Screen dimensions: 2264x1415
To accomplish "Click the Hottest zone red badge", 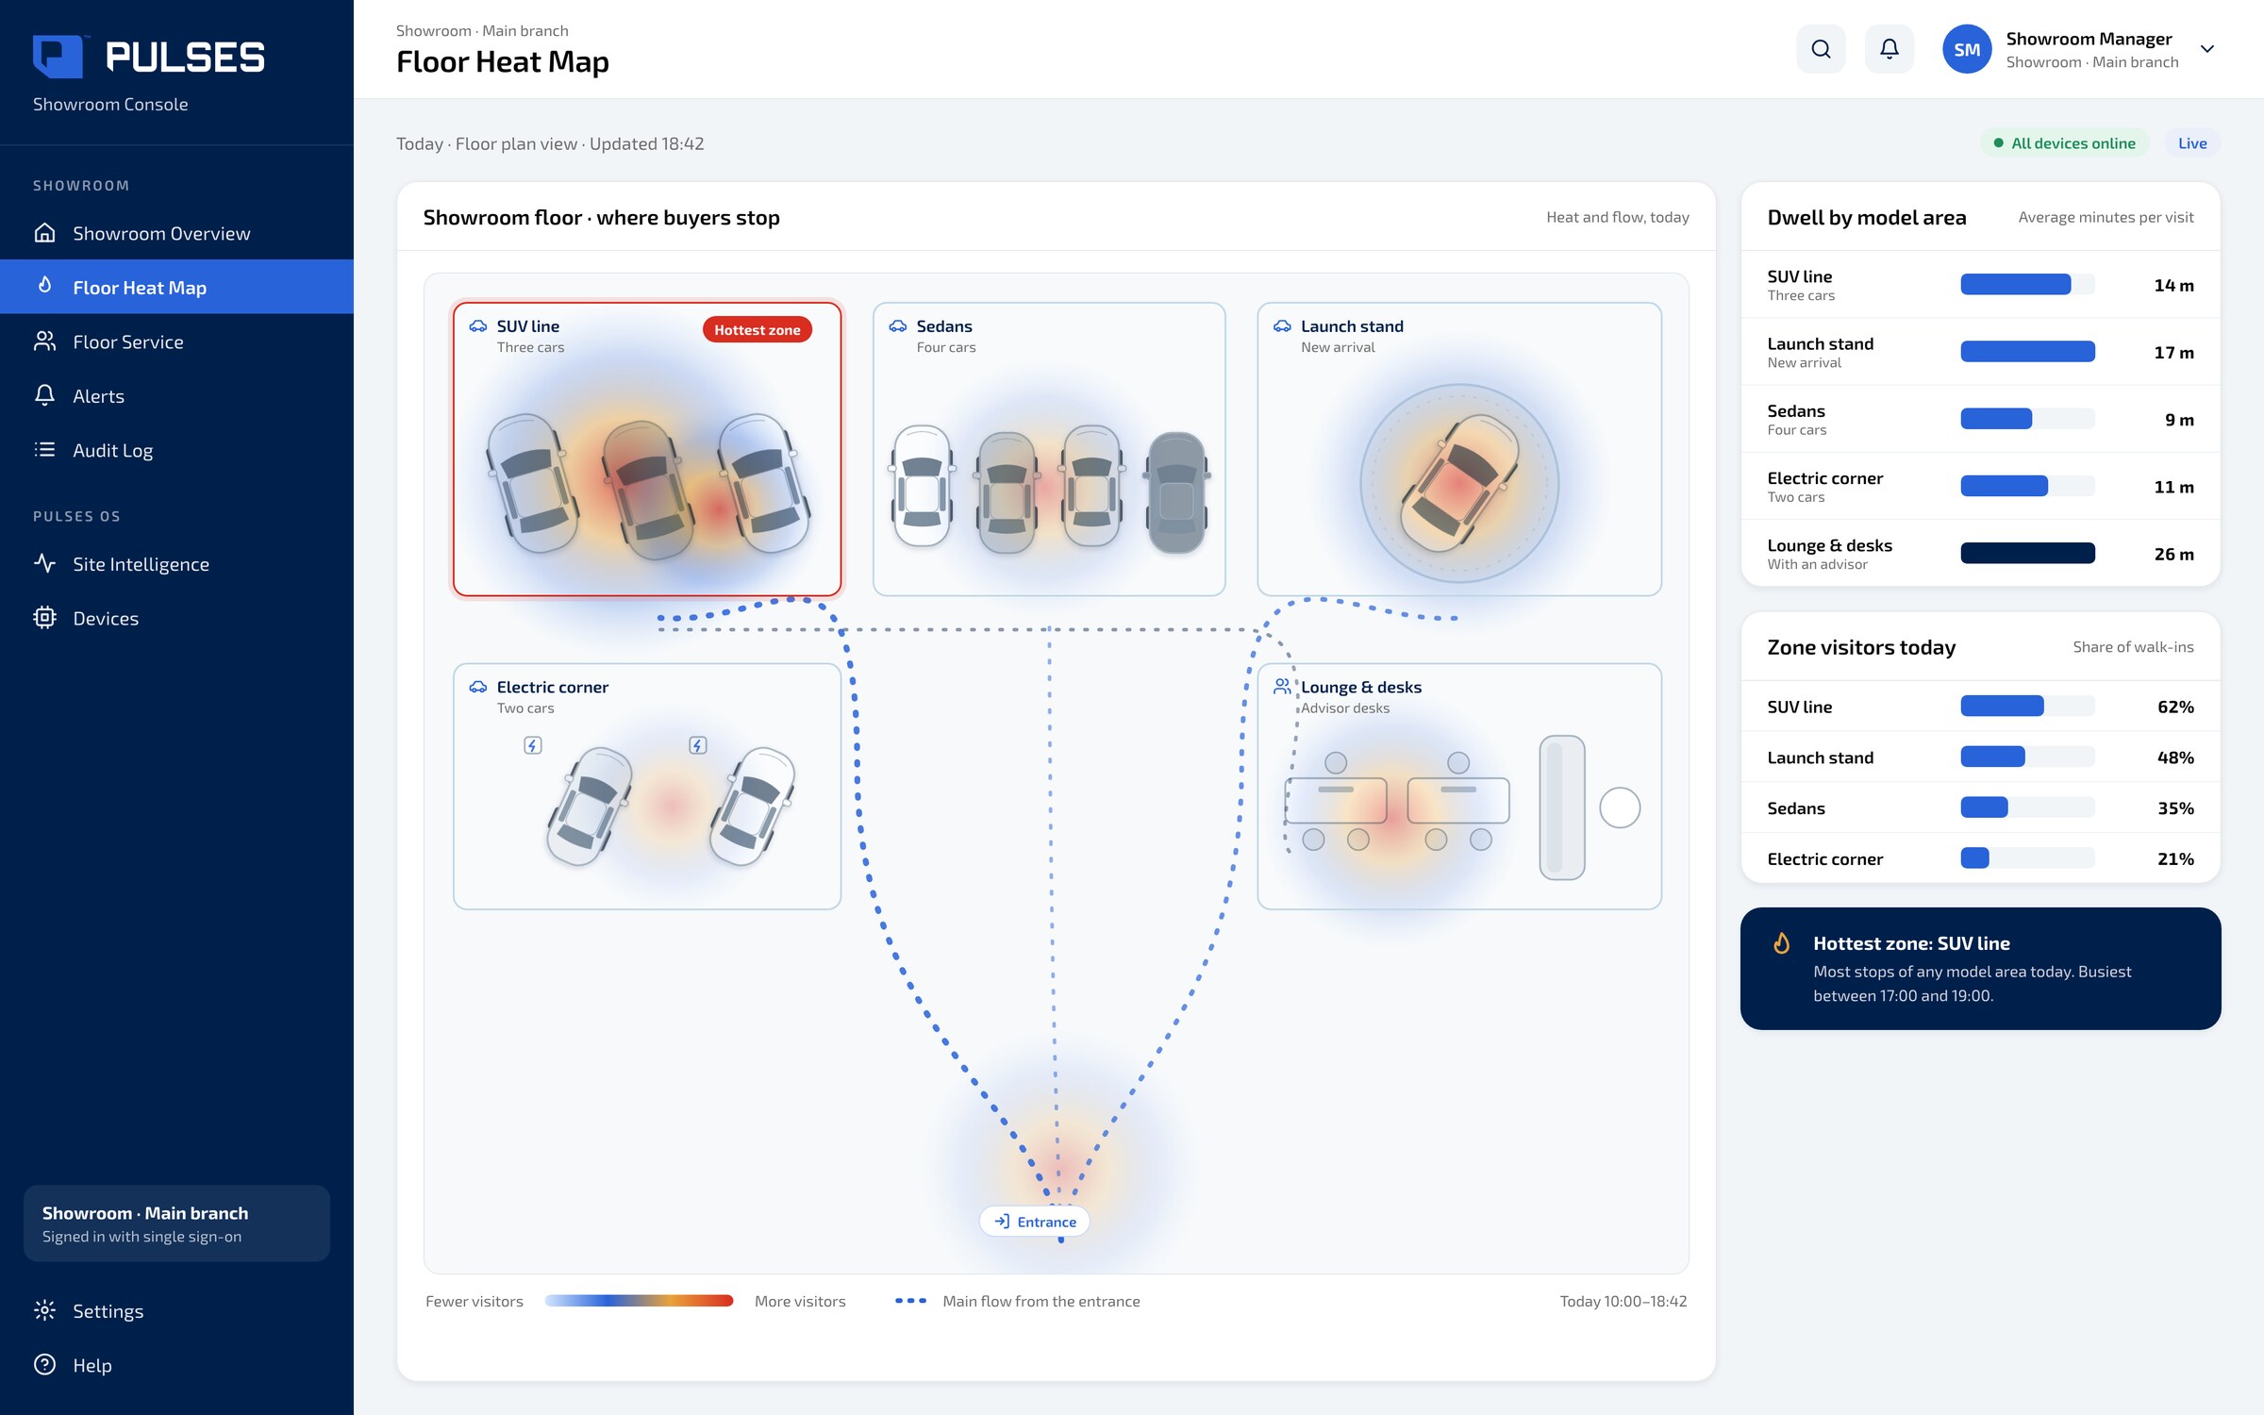I will pos(757,329).
